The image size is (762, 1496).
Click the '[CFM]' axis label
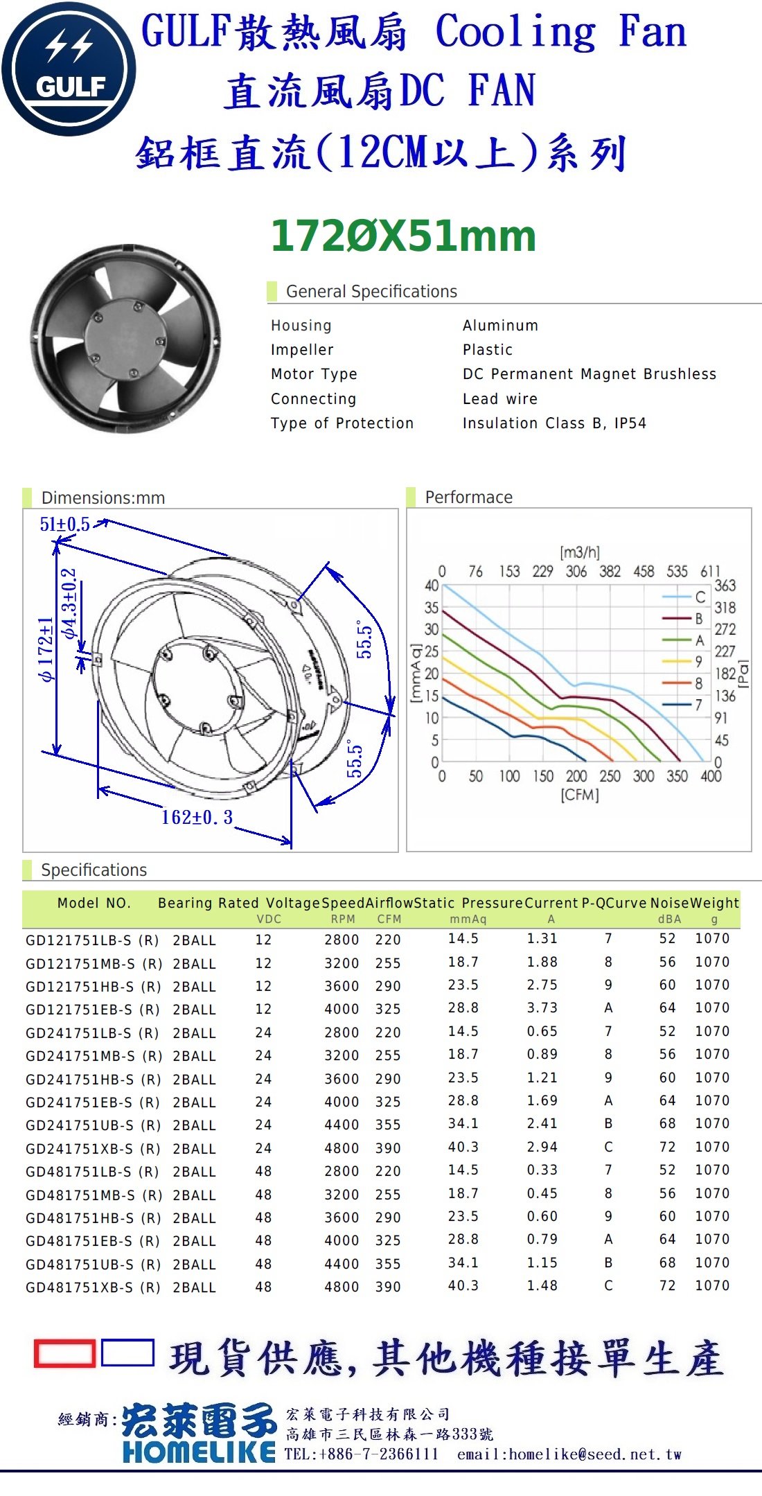pyautogui.click(x=580, y=795)
